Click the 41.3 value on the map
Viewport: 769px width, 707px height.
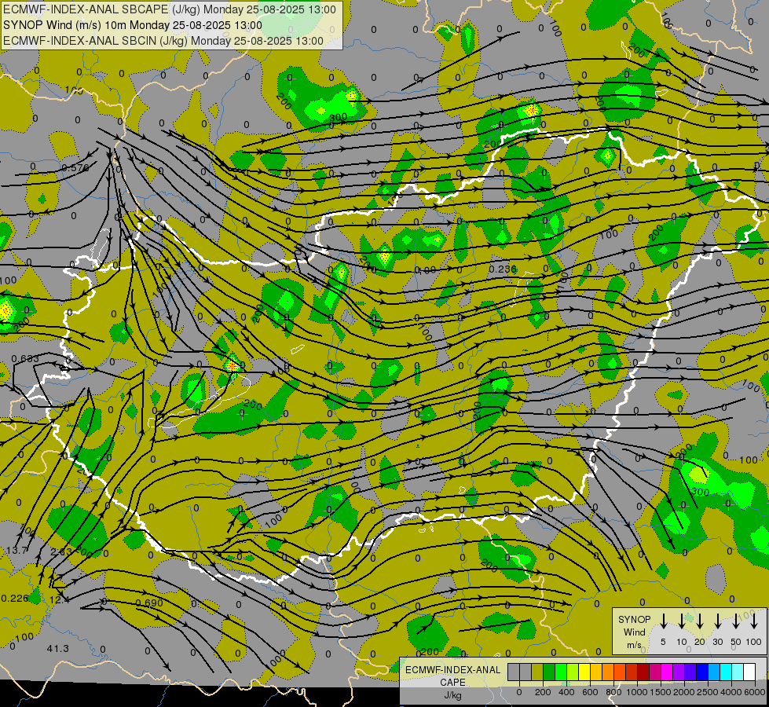(58, 649)
